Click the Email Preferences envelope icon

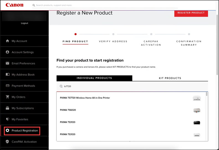[7, 63]
